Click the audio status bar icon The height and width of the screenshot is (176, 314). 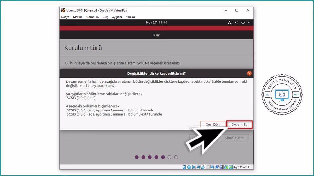[x=194, y=167]
